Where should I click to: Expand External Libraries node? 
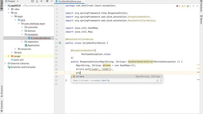[5, 63]
